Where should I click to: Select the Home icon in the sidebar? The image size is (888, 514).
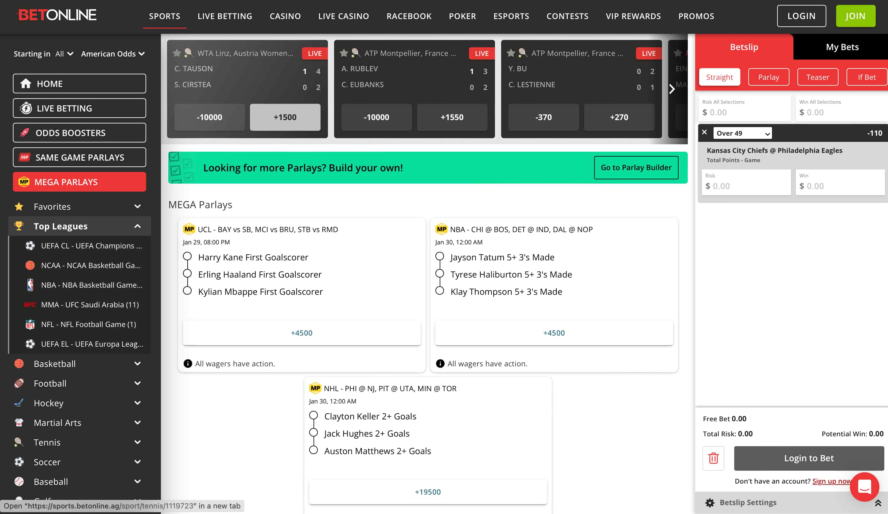(25, 84)
